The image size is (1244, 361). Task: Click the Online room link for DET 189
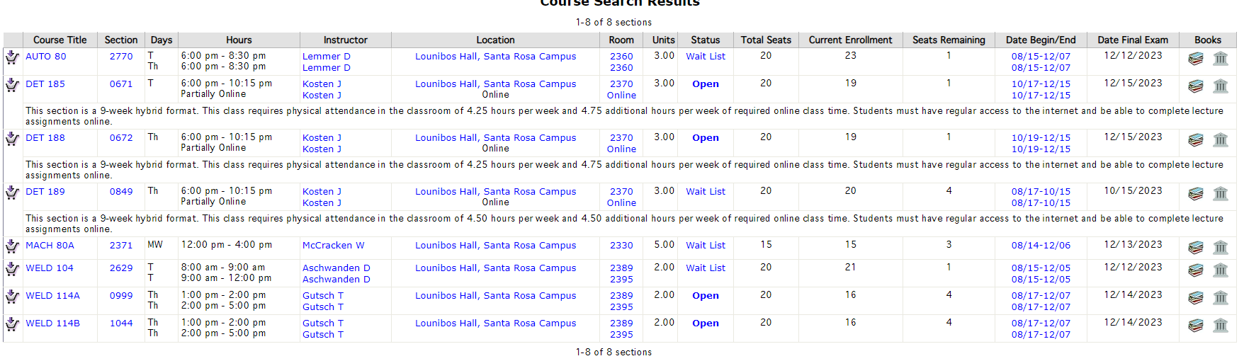(x=621, y=203)
